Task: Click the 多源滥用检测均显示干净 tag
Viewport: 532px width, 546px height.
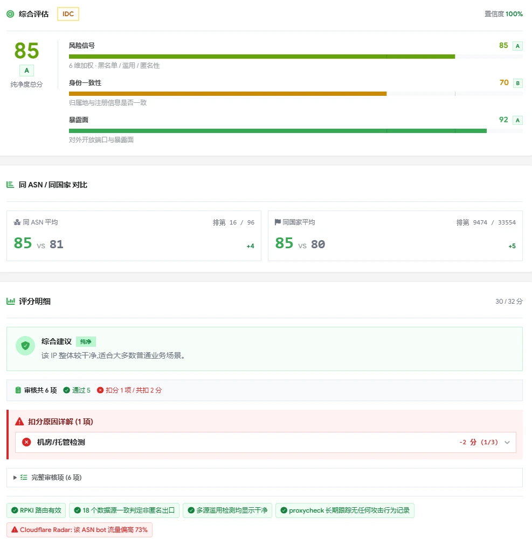Action: point(227,510)
